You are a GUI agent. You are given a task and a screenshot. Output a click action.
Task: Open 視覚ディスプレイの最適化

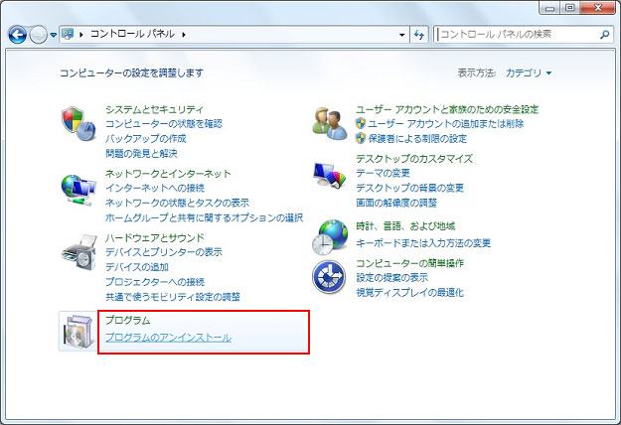pyautogui.click(x=409, y=293)
